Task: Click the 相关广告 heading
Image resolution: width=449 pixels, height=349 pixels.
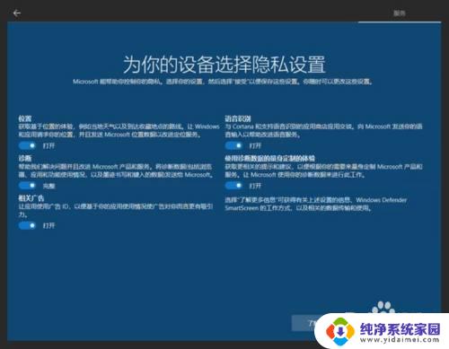Action: pyautogui.click(x=31, y=198)
